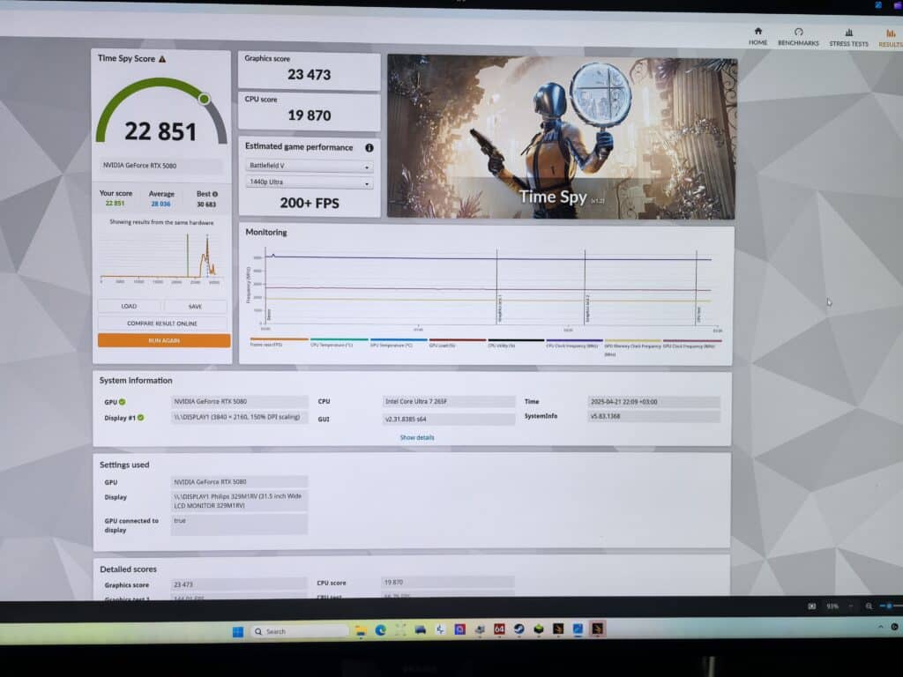Click the GPU connected to display value true
903x677 pixels.
point(239,524)
